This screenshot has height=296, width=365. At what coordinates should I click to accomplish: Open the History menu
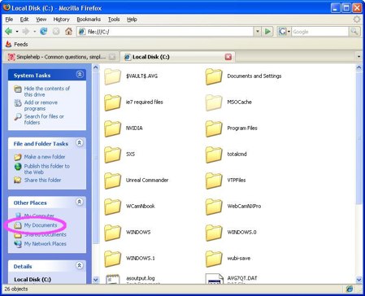pyautogui.click(x=61, y=20)
